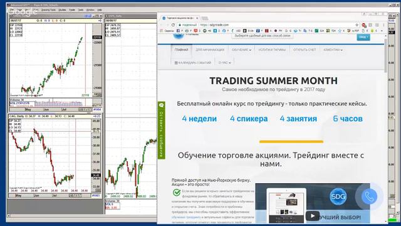Open the УСЛУГИ И ТАРИФЫ page
The height and width of the screenshot is (226, 401).
[x=272, y=50]
